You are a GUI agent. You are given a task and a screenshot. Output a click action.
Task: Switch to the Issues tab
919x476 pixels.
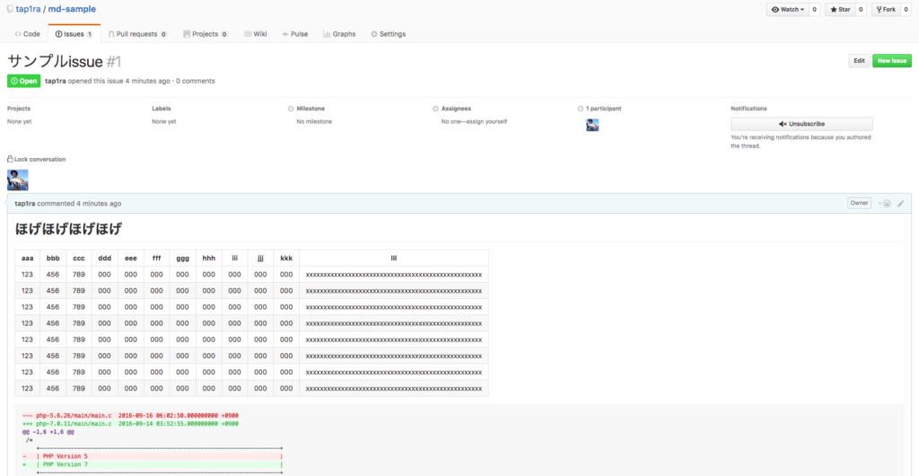(x=74, y=34)
